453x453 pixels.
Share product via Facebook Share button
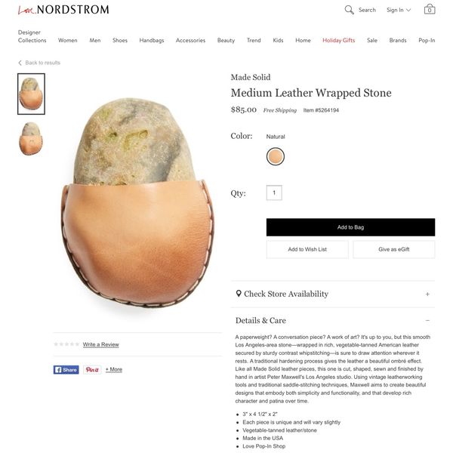click(x=66, y=369)
